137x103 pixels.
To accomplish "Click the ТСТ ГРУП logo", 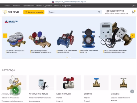I will click(11, 12).
